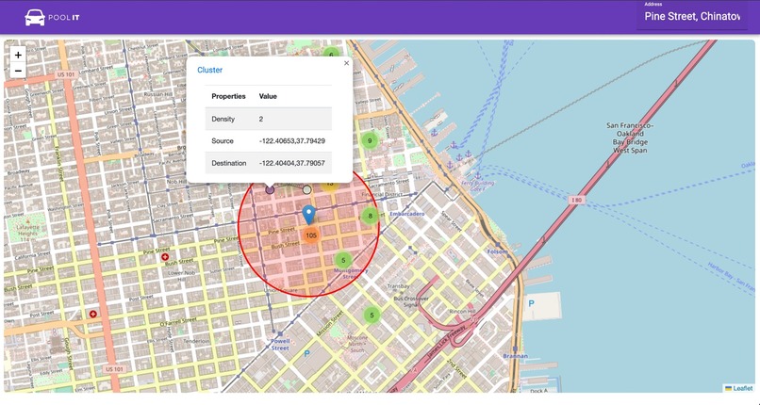Open the yellow 13 cluster marker
The height and width of the screenshot is (405, 760).
pyautogui.click(x=330, y=185)
